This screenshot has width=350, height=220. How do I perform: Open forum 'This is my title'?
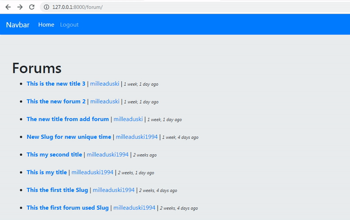pos(47,172)
